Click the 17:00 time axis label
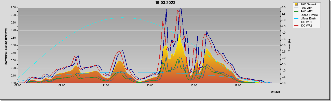 click(238, 86)
